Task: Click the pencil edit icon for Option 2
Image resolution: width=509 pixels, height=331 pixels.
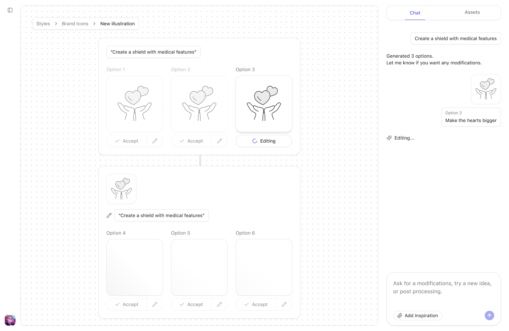Action: pyautogui.click(x=219, y=141)
